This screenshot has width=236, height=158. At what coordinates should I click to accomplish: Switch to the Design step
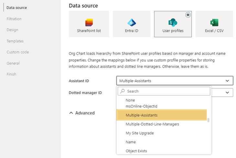pyautogui.click(x=12, y=30)
